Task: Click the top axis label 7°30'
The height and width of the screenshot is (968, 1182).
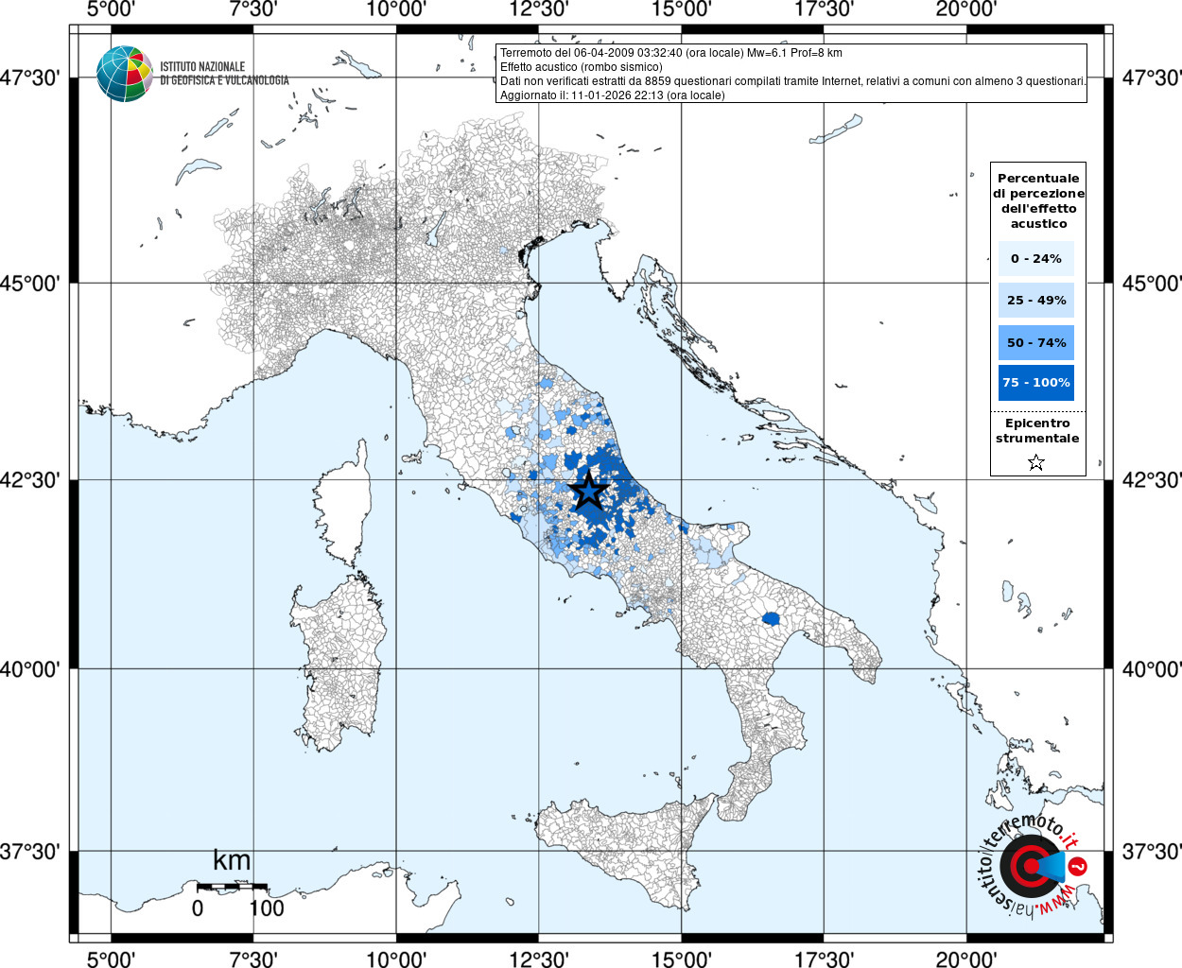Action: (x=253, y=9)
